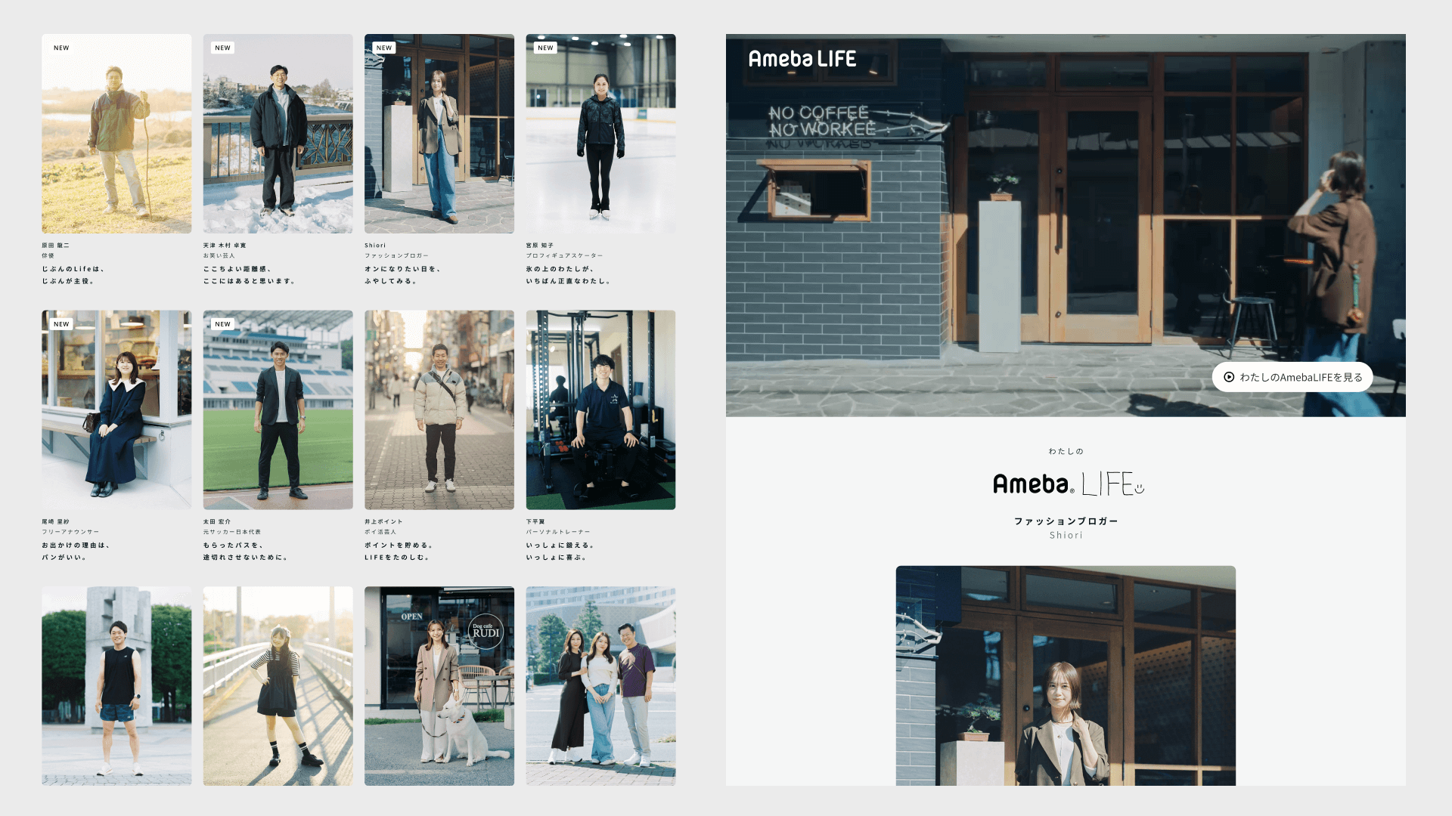
Task: Click the Ameba LIFE logo over video
Action: pyautogui.click(x=802, y=59)
